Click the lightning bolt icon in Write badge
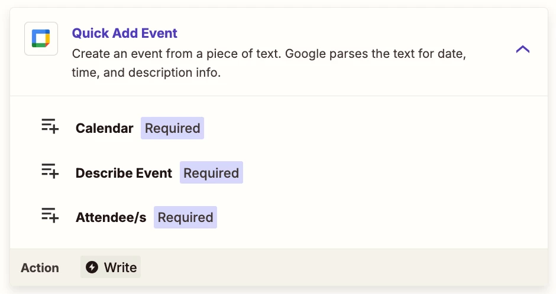This screenshot has height=294, width=556. (92, 267)
